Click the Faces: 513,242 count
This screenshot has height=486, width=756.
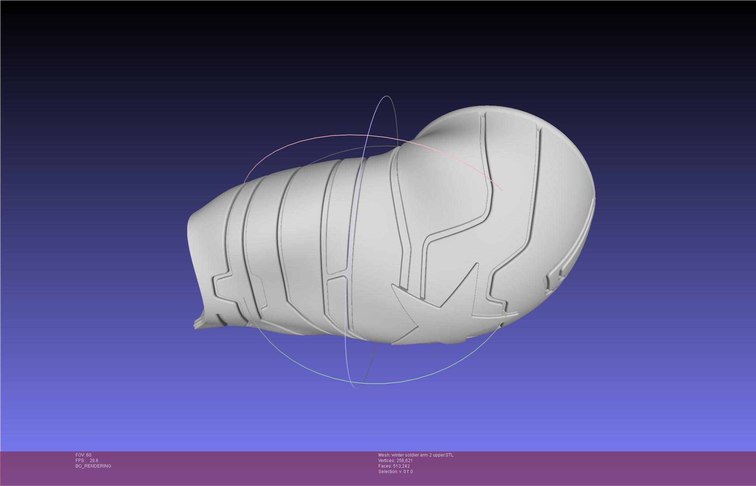click(393, 466)
